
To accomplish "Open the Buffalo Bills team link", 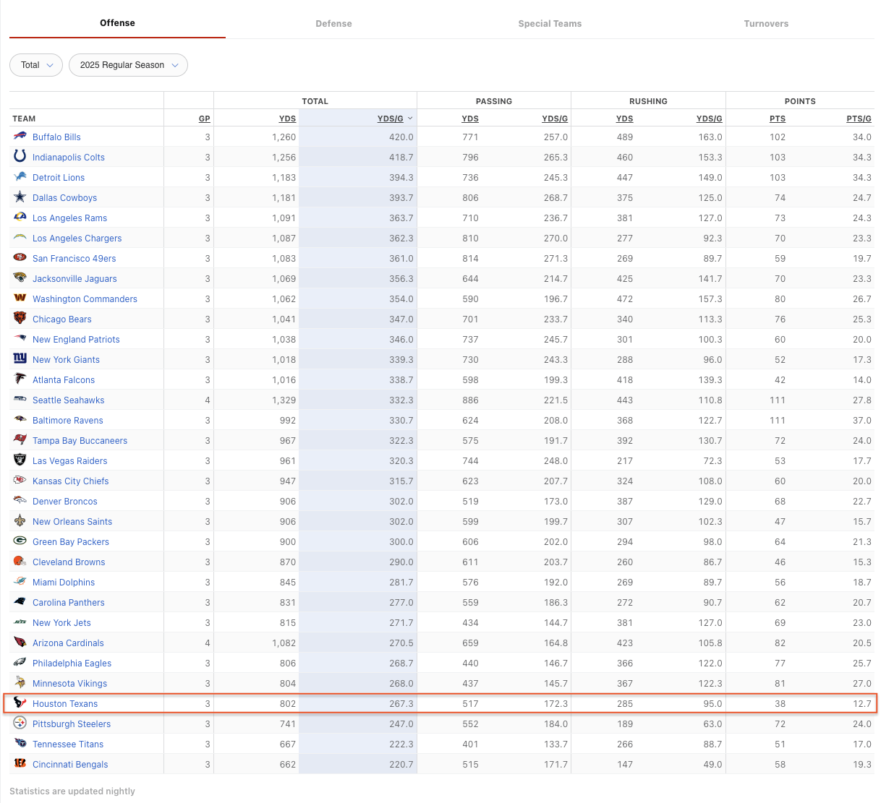I will [x=56, y=137].
